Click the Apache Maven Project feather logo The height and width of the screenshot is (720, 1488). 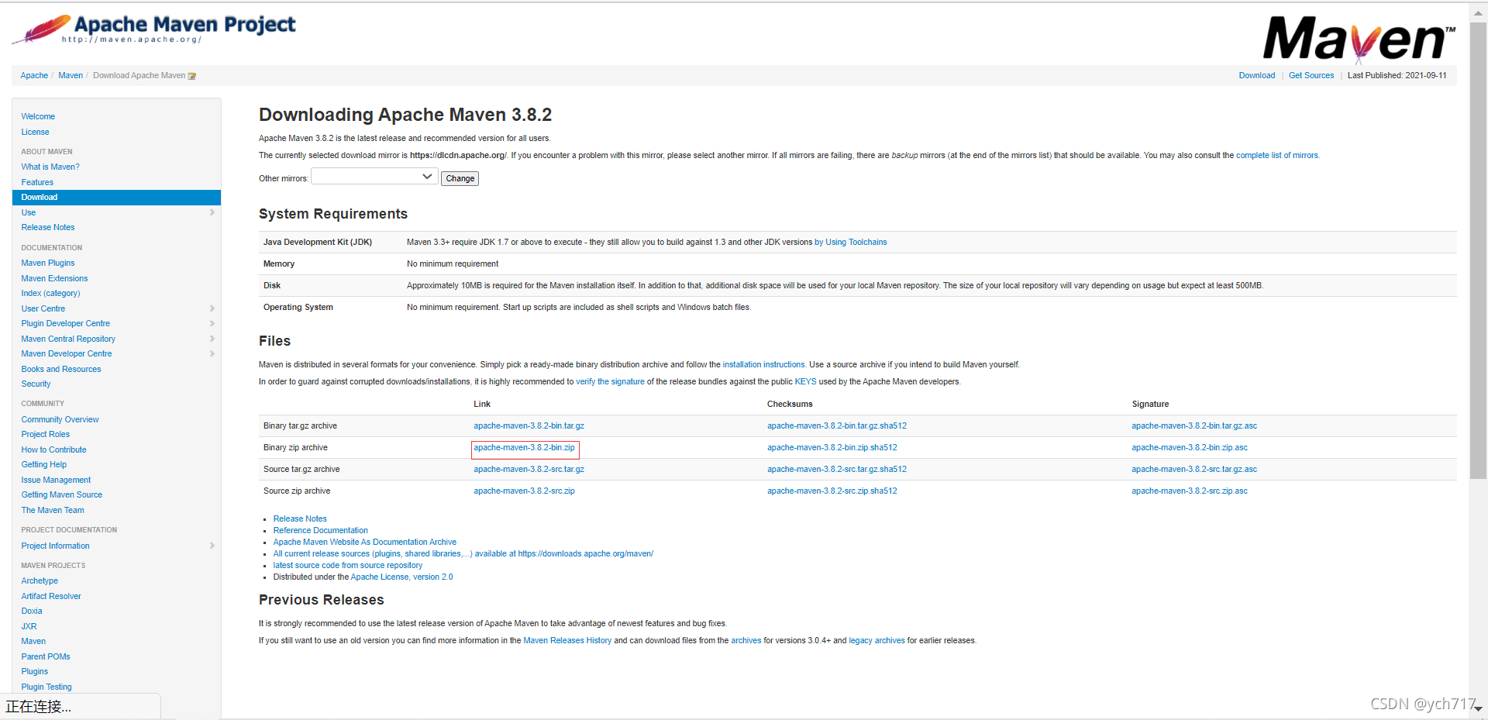pos(154,29)
